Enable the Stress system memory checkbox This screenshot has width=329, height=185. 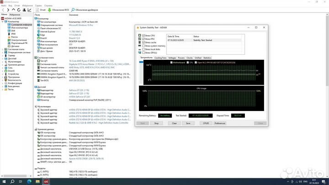tap(143, 46)
